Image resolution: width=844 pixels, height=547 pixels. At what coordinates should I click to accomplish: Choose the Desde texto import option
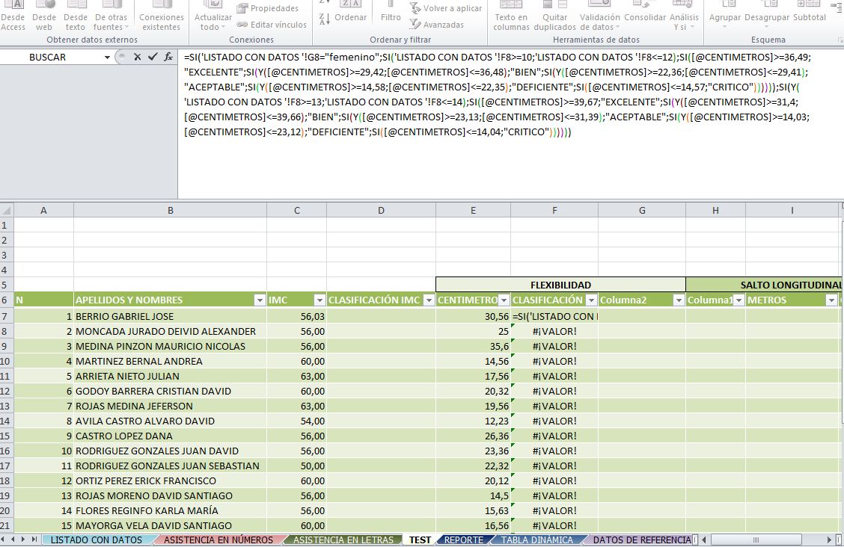point(76,16)
